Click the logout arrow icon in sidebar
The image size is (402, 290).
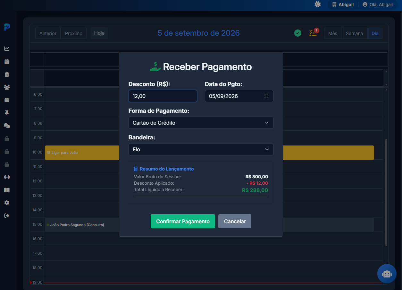point(7,215)
